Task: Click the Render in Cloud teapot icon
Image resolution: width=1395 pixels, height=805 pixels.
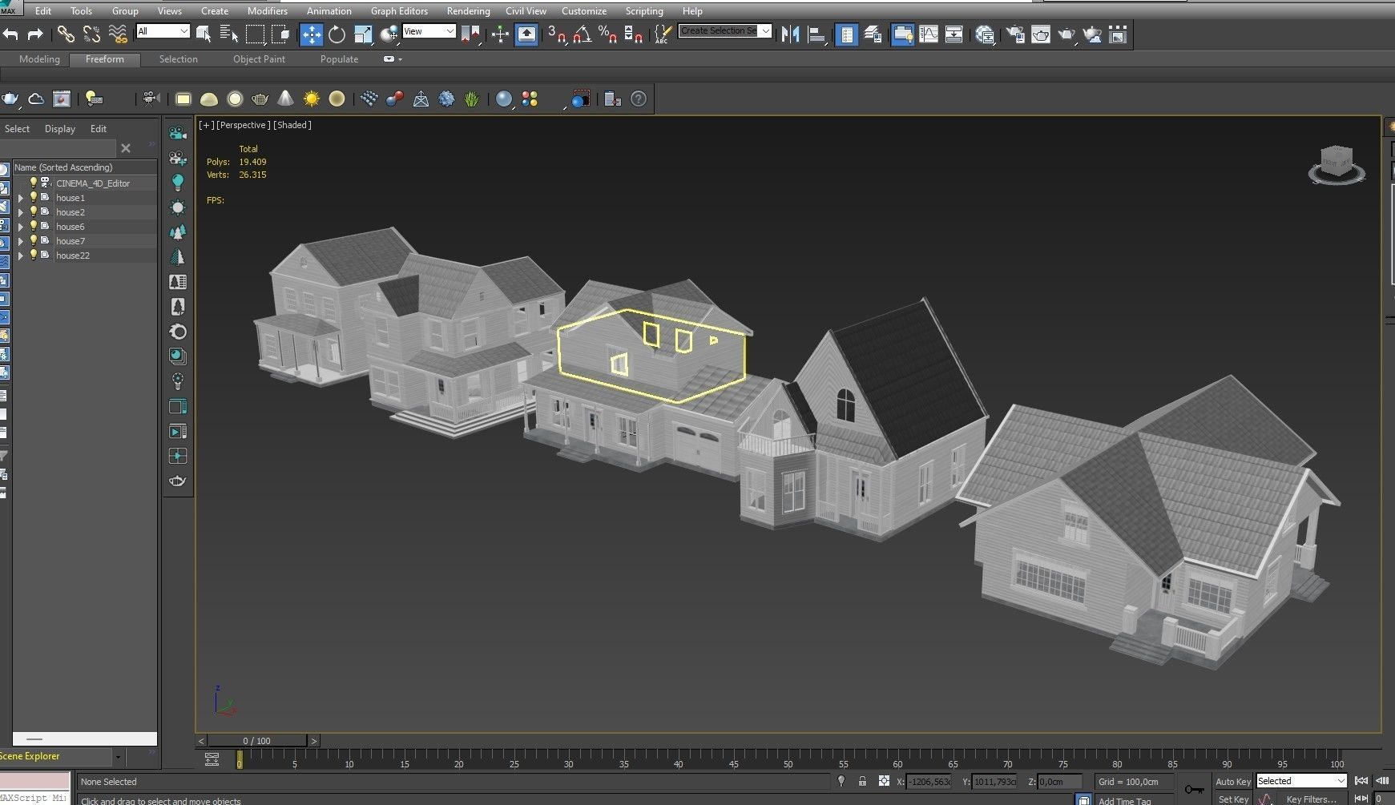Action: point(1092,34)
